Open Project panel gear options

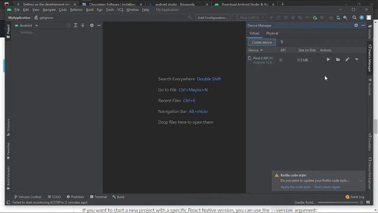point(92,25)
